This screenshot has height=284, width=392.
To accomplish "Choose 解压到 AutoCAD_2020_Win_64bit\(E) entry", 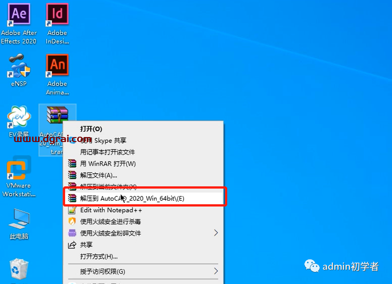I will (x=143, y=198).
